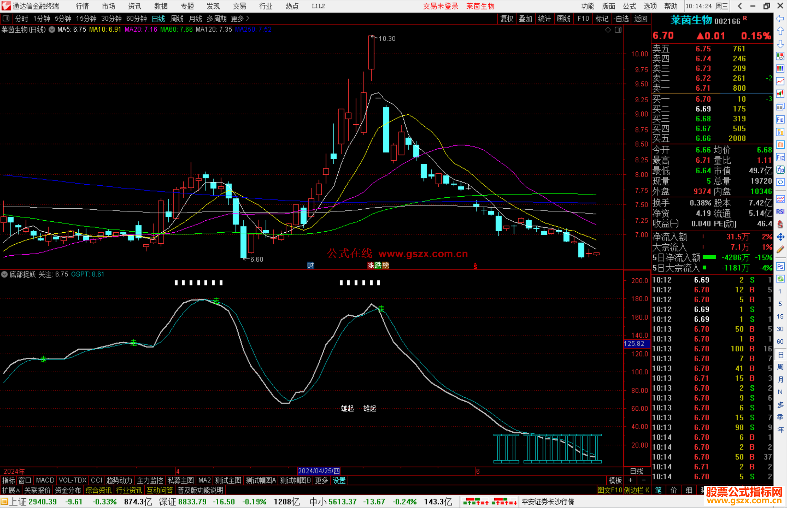The image size is (787, 508).
Task: Select the pencil drawing tool icon
Action: (780, 249)
